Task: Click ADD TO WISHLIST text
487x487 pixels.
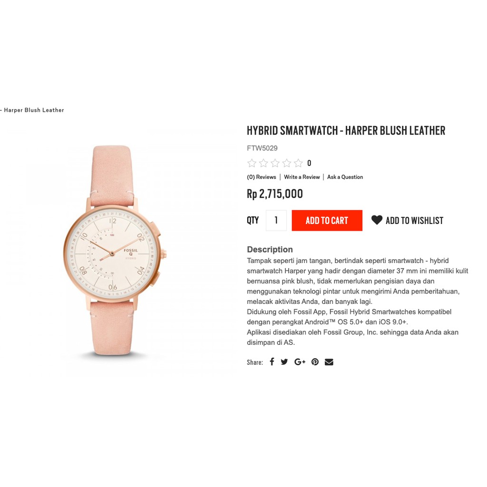Action: click(414, 221)
